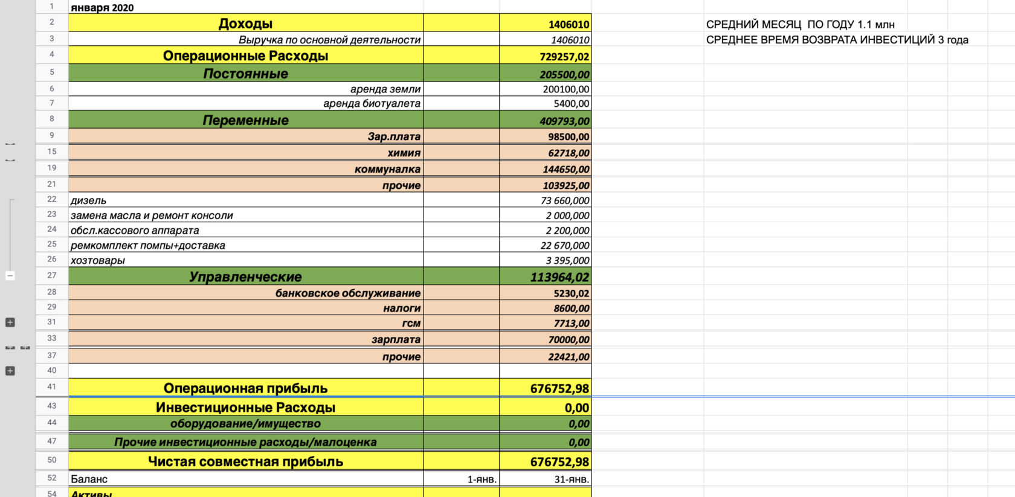
Task: Select the 'аренда биотуалета' cell
Action: 246,103
